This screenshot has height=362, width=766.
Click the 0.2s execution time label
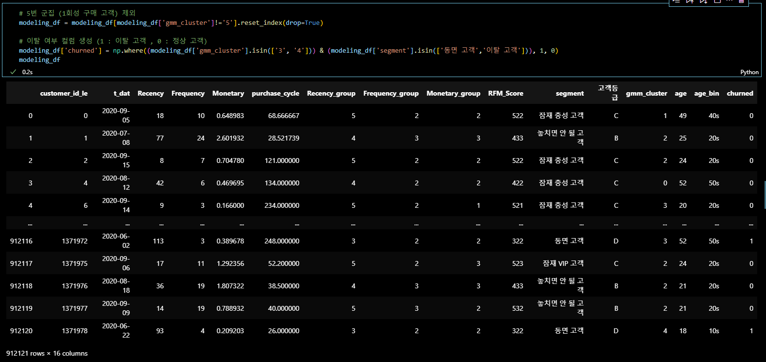(x=27, y=72)
